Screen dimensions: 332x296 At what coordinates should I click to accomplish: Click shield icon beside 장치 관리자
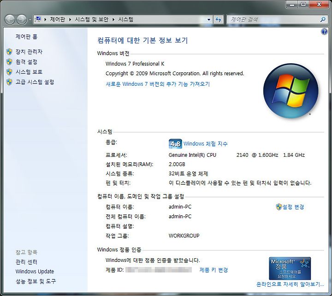pos(9,52)
